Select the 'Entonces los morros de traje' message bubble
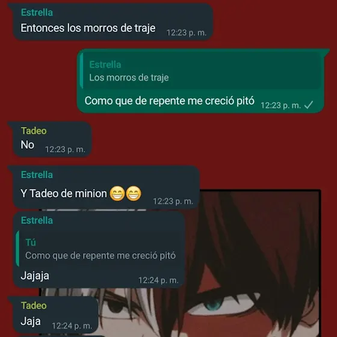Viewport: 337px width, 337px height. 113,22
